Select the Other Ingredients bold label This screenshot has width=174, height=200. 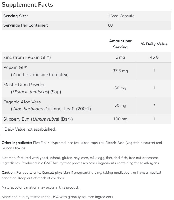coord(17,143)
